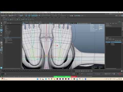Jump to start of playback range

click(76, 71)
